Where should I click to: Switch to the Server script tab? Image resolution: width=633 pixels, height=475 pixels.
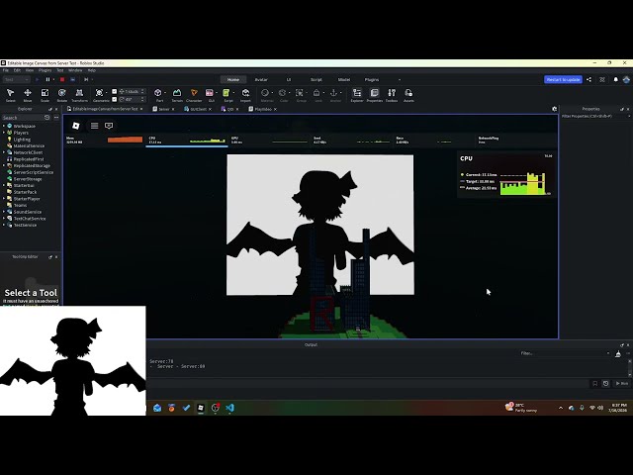pyautogui.click(x=163, y=109)
